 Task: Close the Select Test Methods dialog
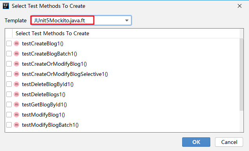(x=240, y=6)
